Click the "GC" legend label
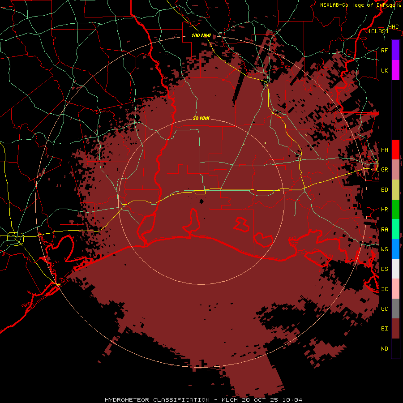This screenshot has height=403, width=403. (384, 309)
